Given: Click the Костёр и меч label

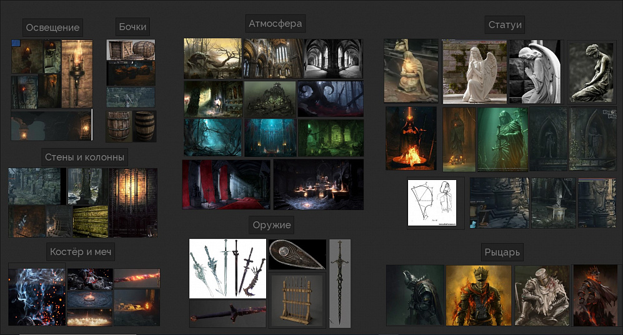Looking at the screenshot, I should (x=81, y=251).
